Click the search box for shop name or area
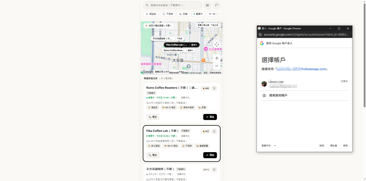The width and height of the screenshot is (366, 181). (173, 5)
